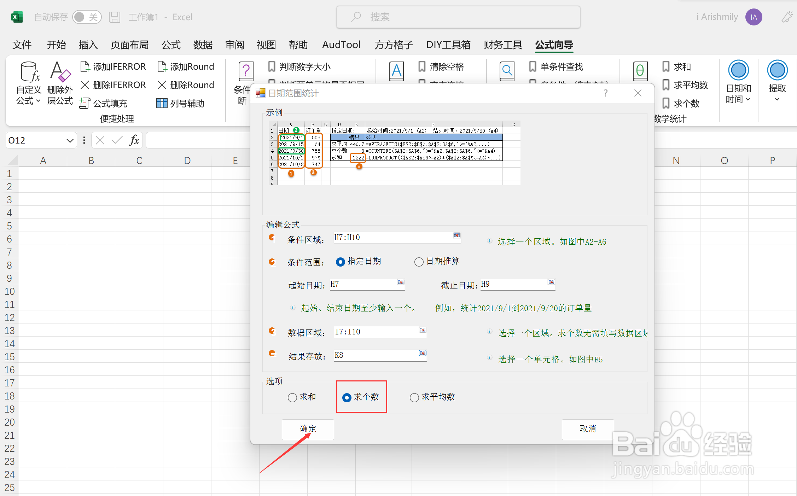Viewport: 797px width, 496px height.
Task: Open the 条件判断 question mark icon
Action: 246,71
